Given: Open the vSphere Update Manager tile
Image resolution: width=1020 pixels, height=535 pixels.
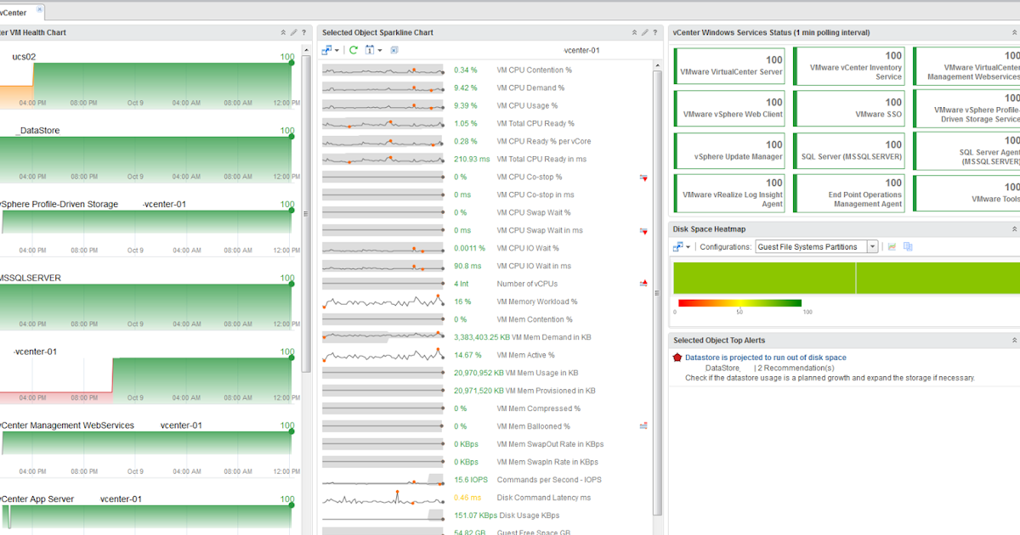Looking at the screenshot, I should tap(730, 151).
